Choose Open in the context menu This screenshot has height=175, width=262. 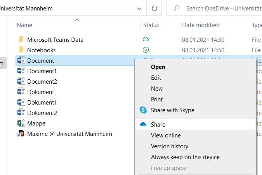coord(195,67)
